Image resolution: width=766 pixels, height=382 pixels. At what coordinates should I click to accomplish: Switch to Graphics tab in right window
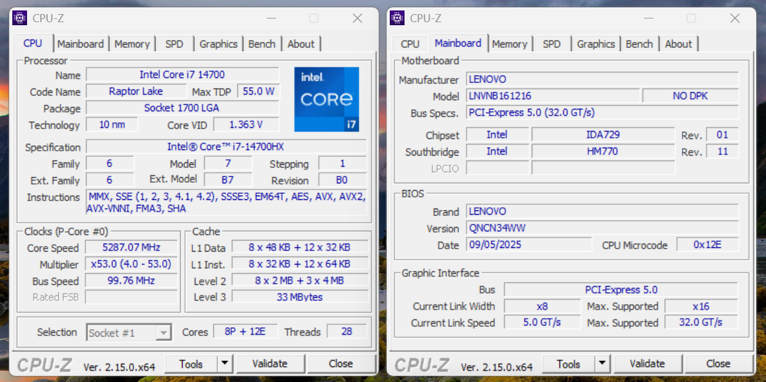[596, 44]
